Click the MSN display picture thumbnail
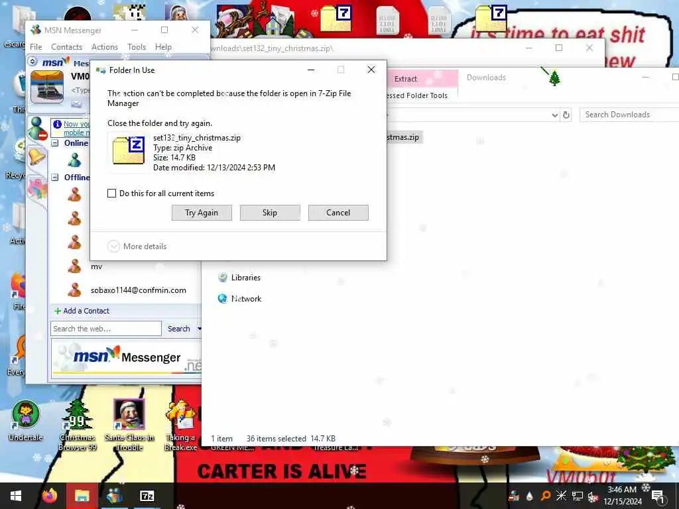The height and width of the screenshot is (509, 679). 47,87
